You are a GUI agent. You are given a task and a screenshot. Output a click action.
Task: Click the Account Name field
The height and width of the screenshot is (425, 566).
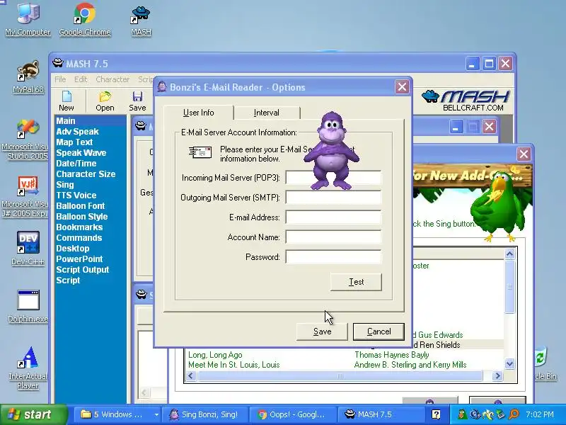(333, 237)
